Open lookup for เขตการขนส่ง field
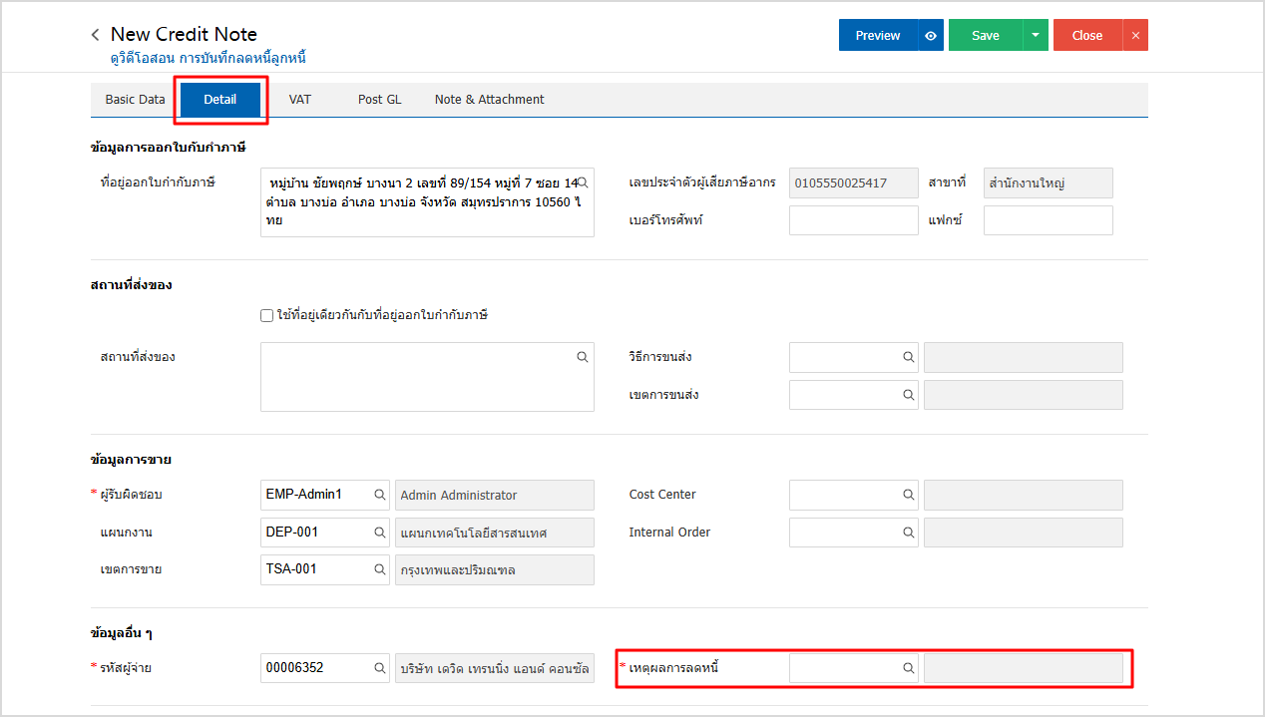The height and width of the screenshot is (717, 1265). pyautogui.click(x=909, y=395)
